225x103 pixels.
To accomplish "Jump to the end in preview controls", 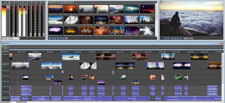I will click(181, 38).
